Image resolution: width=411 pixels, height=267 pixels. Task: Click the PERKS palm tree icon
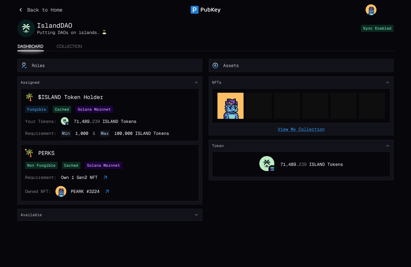(x=29, y=153)
